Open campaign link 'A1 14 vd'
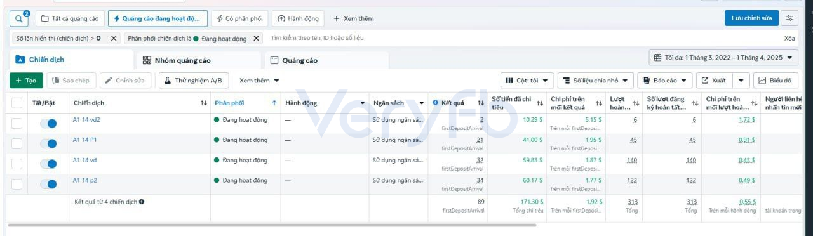 84,161
